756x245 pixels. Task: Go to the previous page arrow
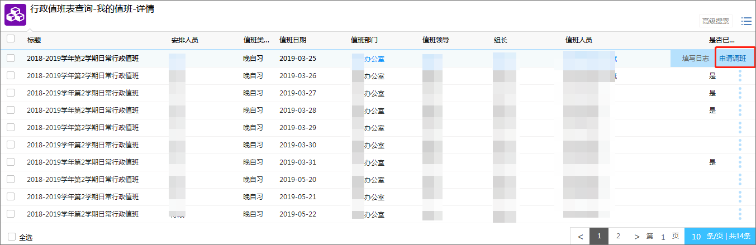[580, 236]
